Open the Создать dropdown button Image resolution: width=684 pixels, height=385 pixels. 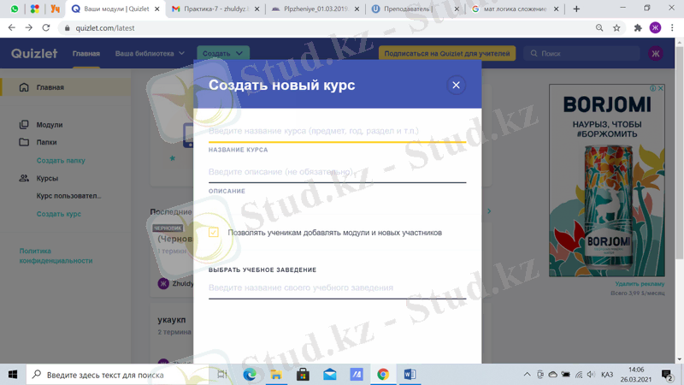(x=223, y=53)
